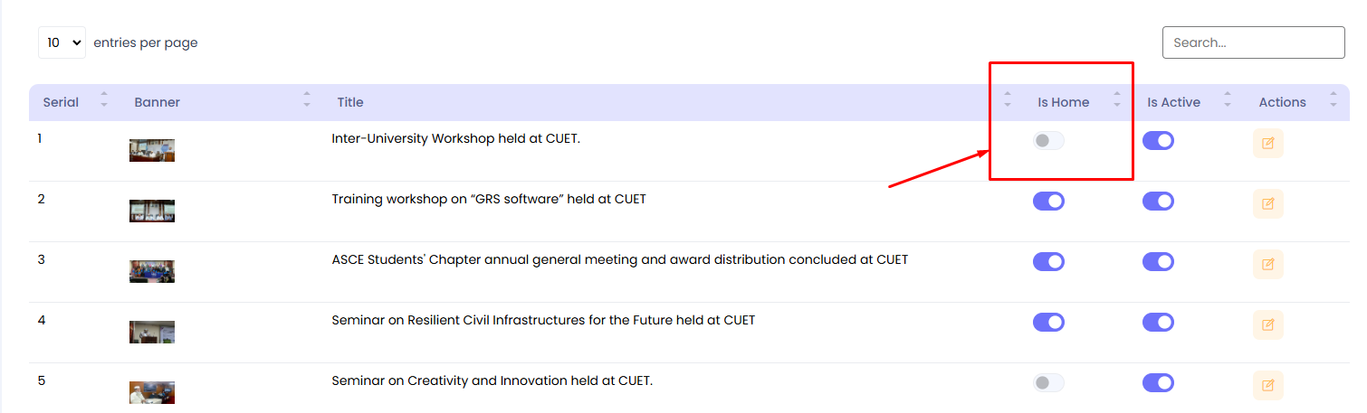
Task: Turn on Is Home for Creativity seminar
Action: 1048,383
